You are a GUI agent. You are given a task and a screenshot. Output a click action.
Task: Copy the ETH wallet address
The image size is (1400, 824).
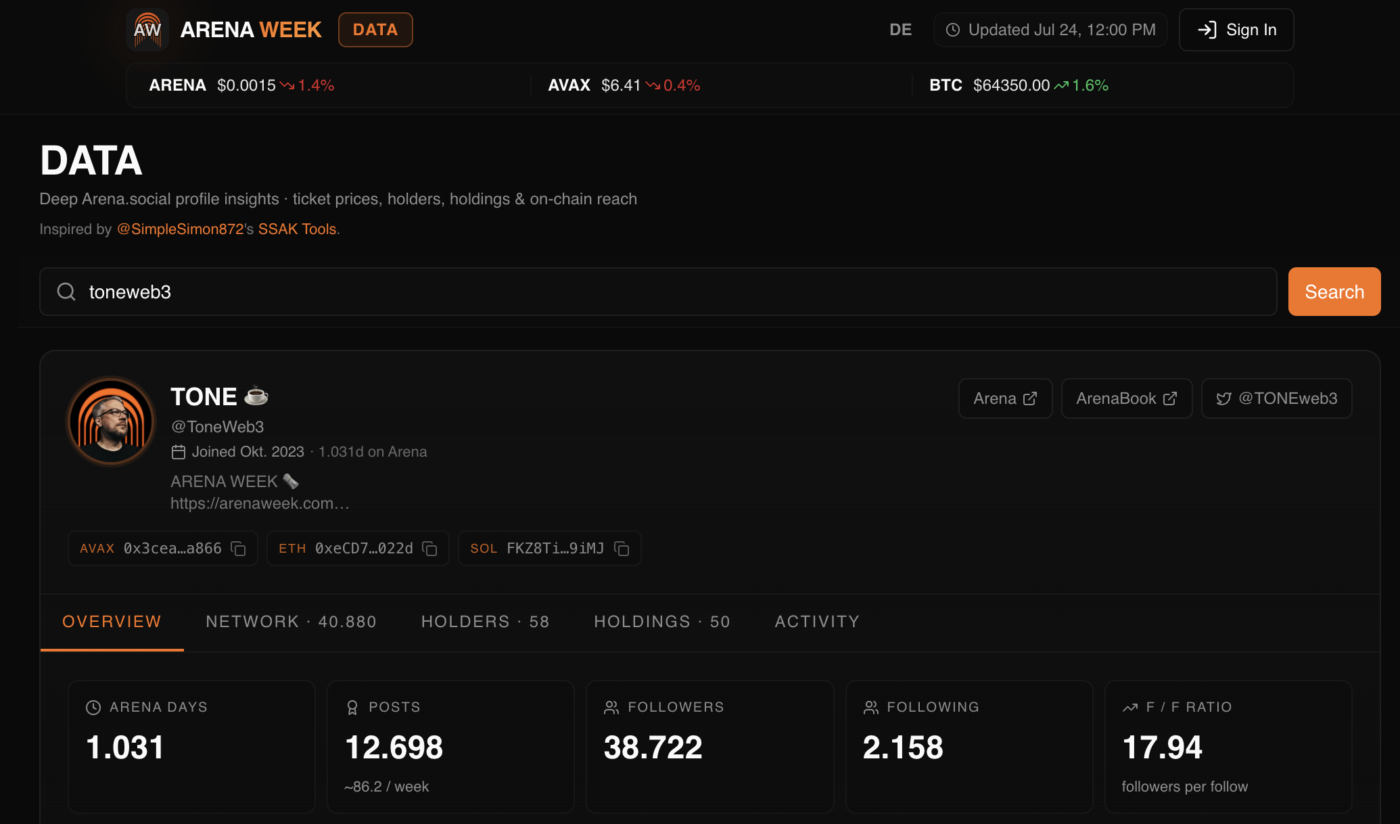(x=429, y=549)
